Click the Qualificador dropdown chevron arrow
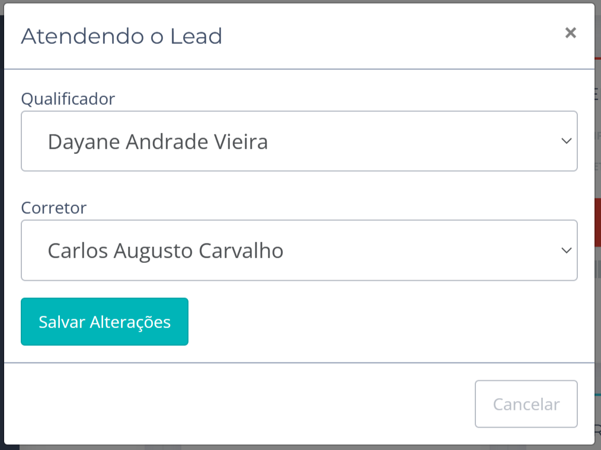 (566, 141)
